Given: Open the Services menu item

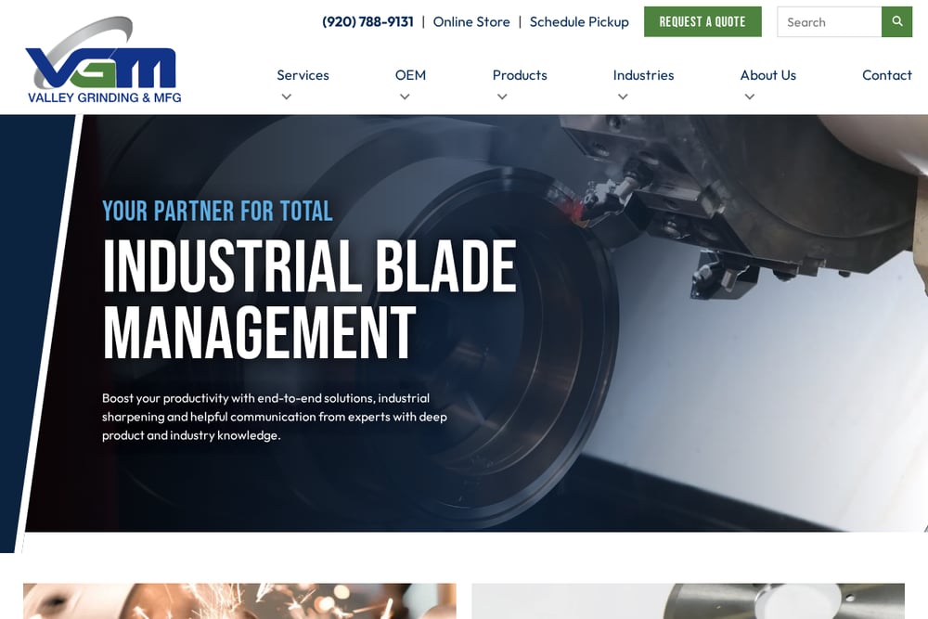Looking at the screenshot, I should click(x=303, y=75).
